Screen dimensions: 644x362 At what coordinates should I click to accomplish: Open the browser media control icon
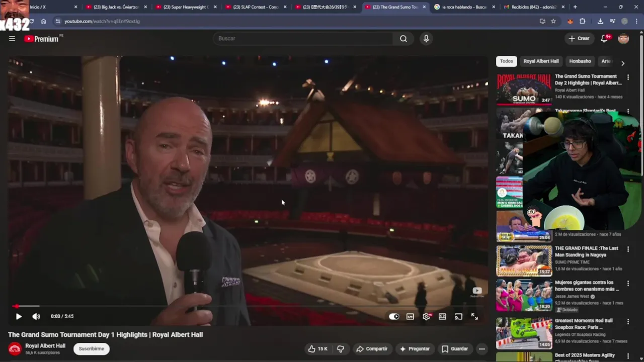(x=612, y=21)
